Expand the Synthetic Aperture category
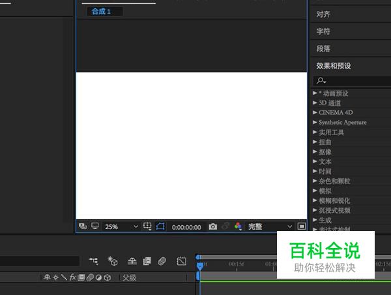The width and height of the screenshot is (391, 295). (315, 122)
